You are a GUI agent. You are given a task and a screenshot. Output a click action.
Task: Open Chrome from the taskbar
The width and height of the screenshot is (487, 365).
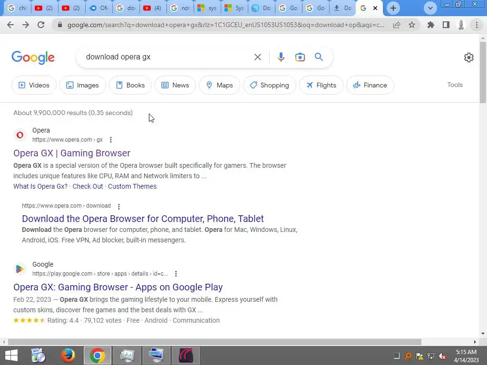pyautogui.click(x=97, y=355)
